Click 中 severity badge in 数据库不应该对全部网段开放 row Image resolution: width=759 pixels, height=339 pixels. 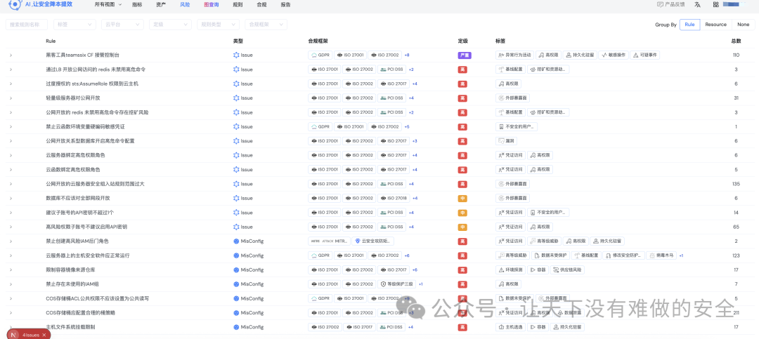click(462, 198)
